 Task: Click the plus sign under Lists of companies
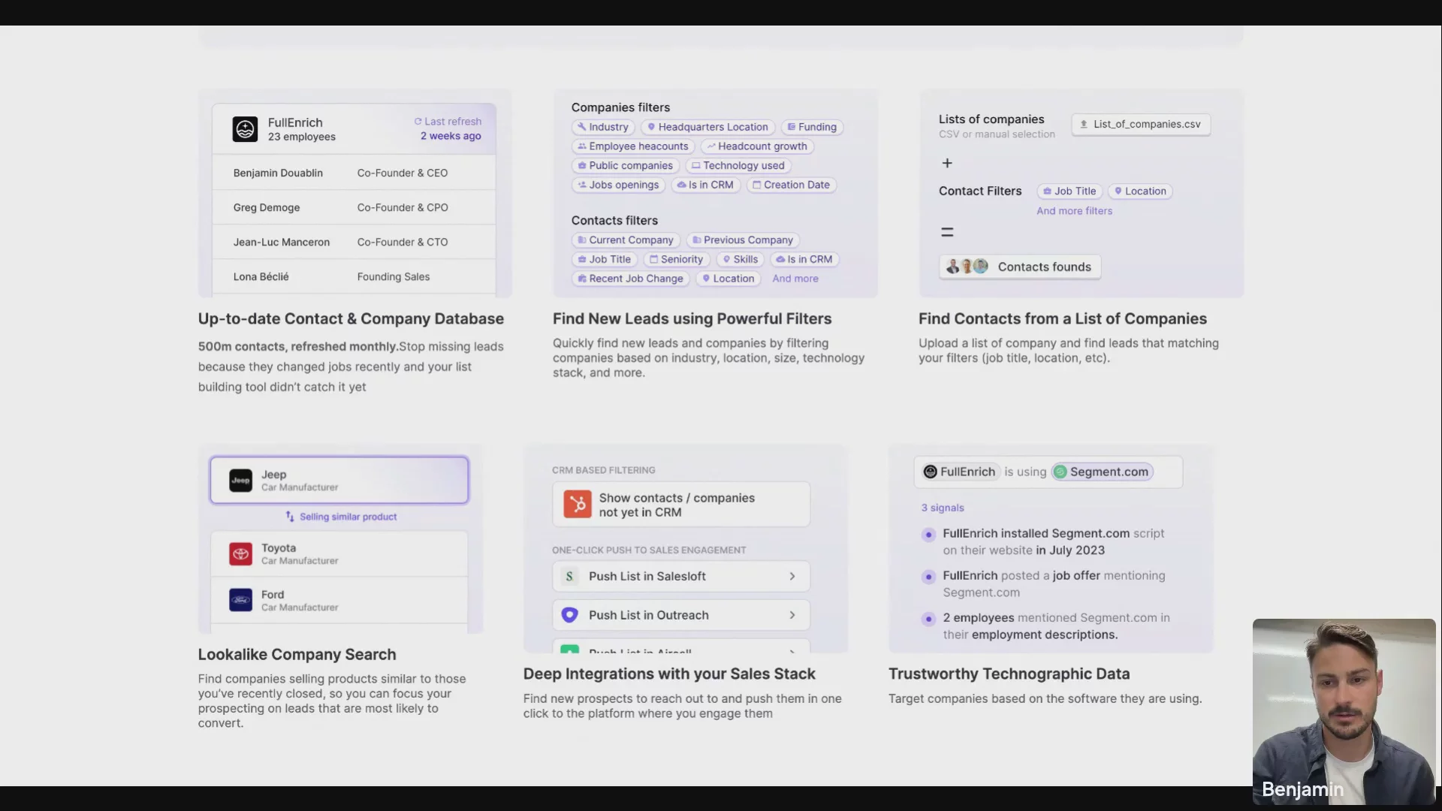tap(947, 163)
